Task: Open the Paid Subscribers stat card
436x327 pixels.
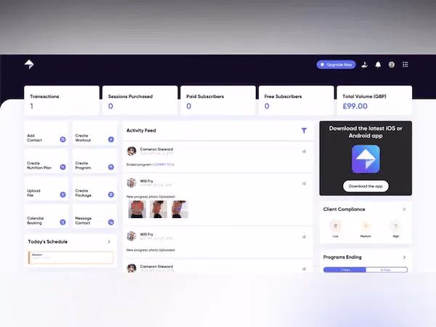Action: tap(217, 101)
